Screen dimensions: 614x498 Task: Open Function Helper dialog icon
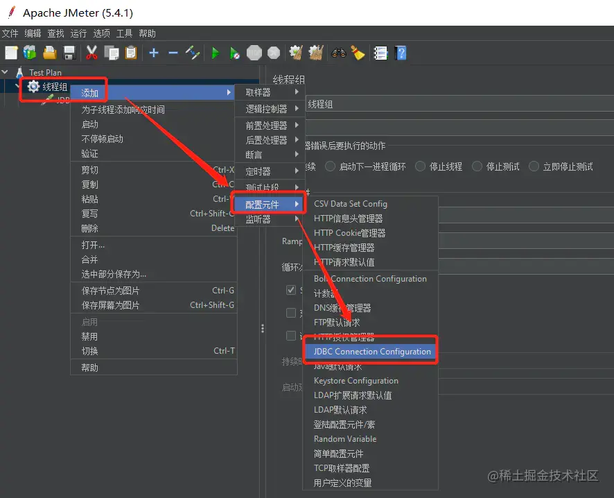pyautogui.click(x=380, y=53)
